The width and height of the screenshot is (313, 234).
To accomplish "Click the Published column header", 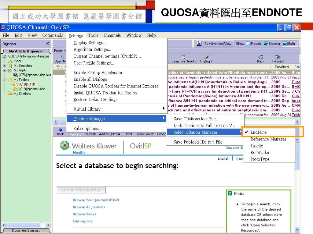I will [x=282, y=67].
